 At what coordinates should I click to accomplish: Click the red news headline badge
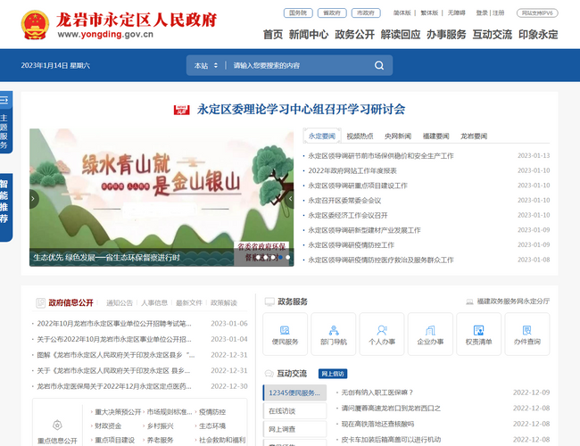pyautogui.click(x=182, y=110)
